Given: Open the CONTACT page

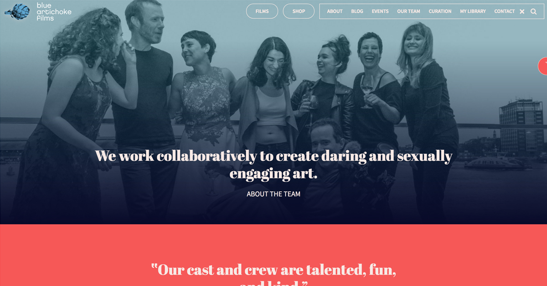Looking at the screenshot, I should tap(505, 11).
